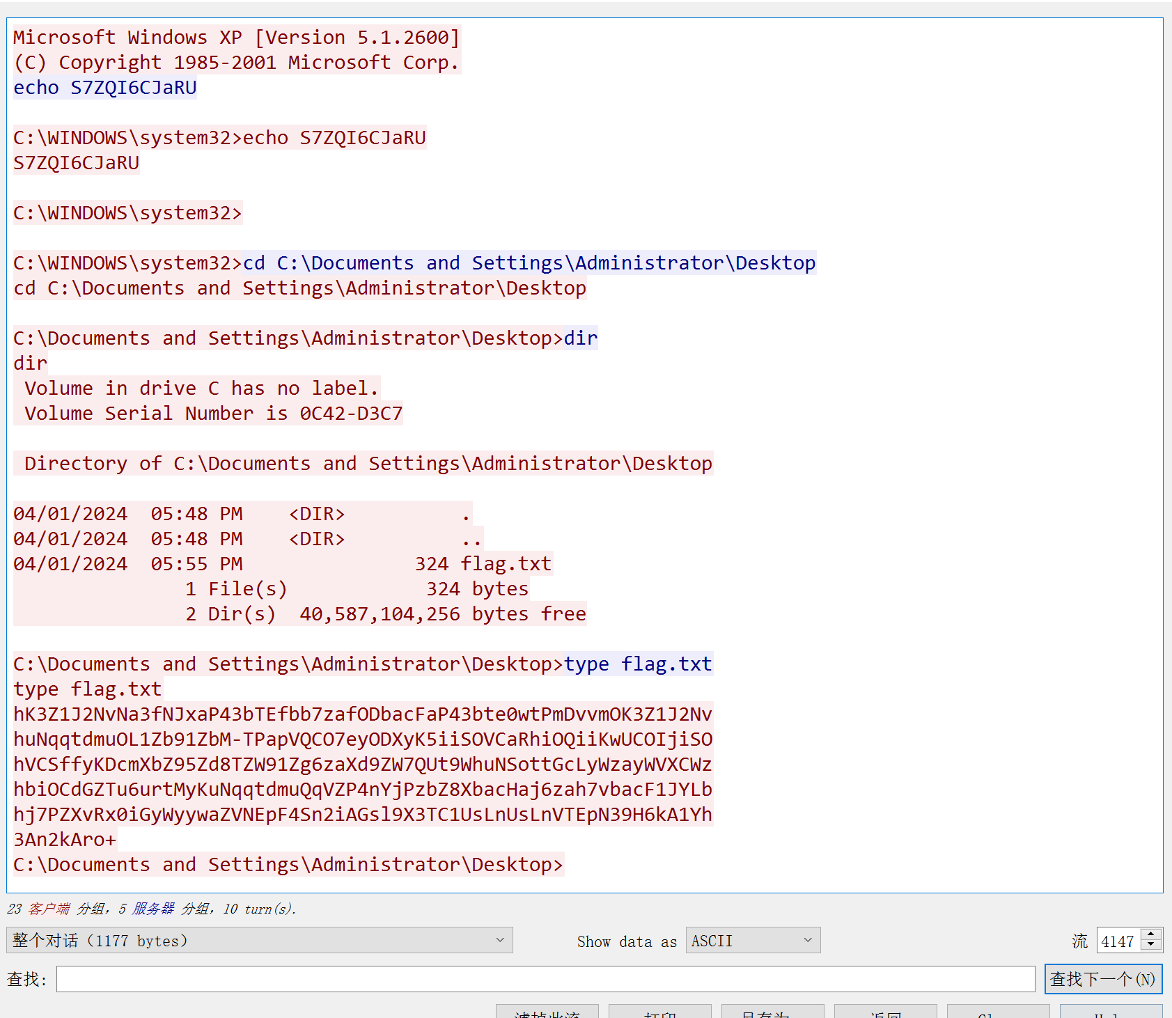The image size is (1172, 1018).
Task: Click the 另存为 save-as button
Action: tap(773, 1012)
